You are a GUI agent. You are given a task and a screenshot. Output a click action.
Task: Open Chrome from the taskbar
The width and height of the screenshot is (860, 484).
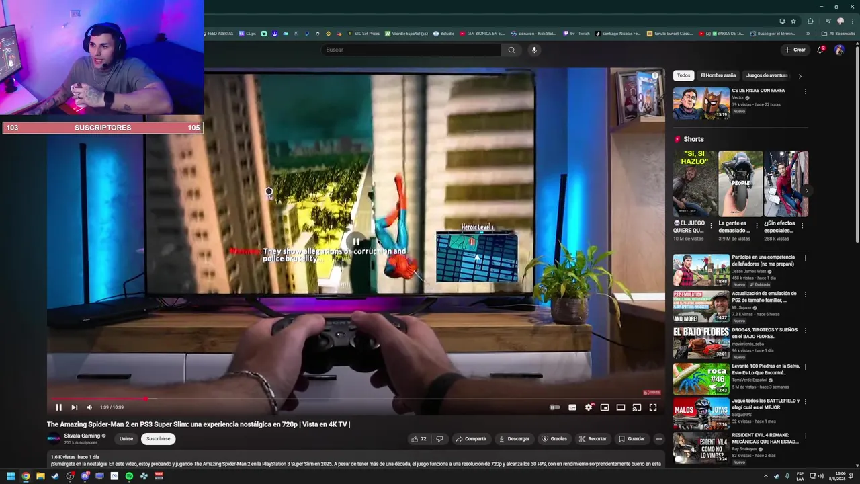pos(26,476)
